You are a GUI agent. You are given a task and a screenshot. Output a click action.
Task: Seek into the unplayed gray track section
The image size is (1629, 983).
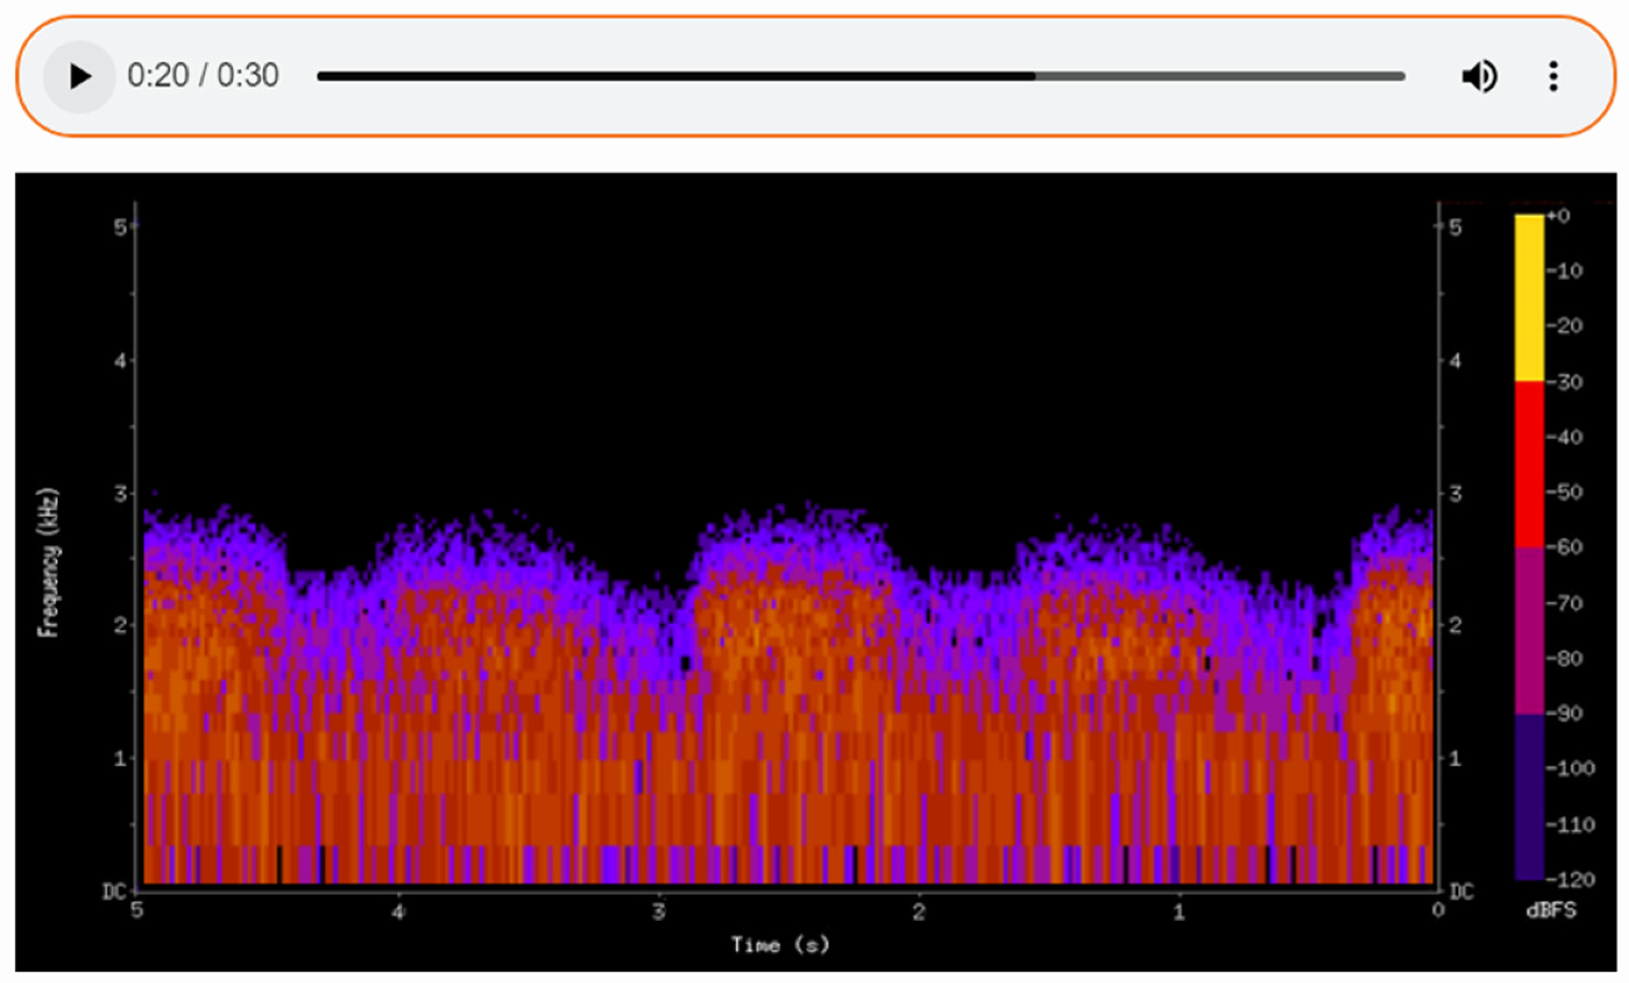coord(1220,76)
